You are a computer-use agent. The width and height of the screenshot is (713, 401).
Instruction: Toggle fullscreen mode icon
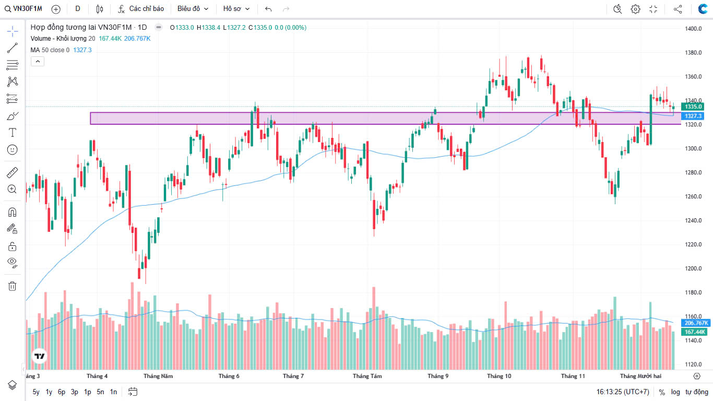point(653,9)
